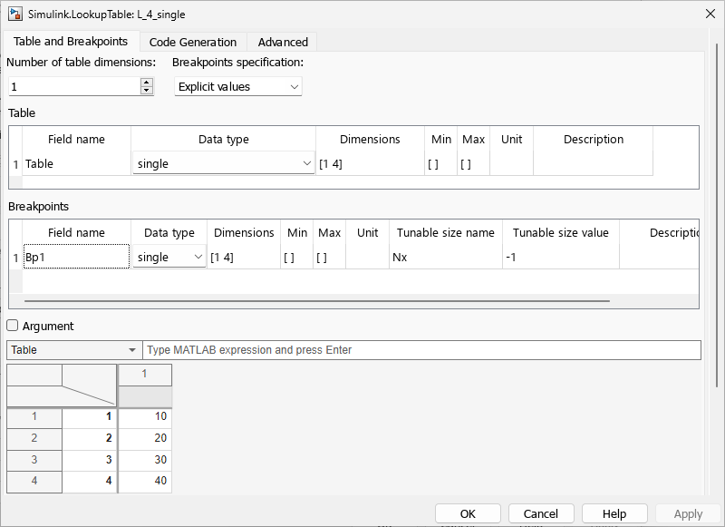
Task: Open the Advanced tab
Action: click(x=283, y=42)
